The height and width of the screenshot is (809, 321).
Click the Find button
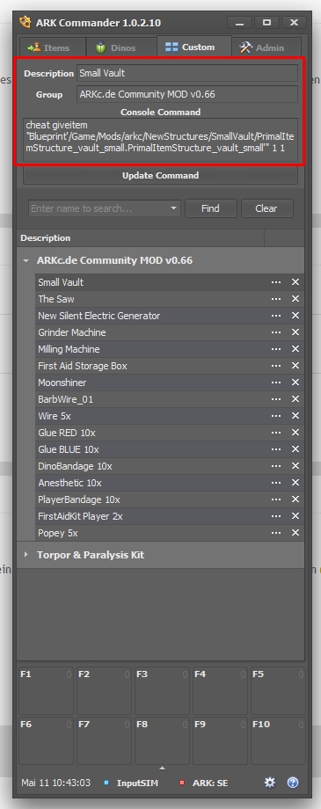tap(210, 208)
